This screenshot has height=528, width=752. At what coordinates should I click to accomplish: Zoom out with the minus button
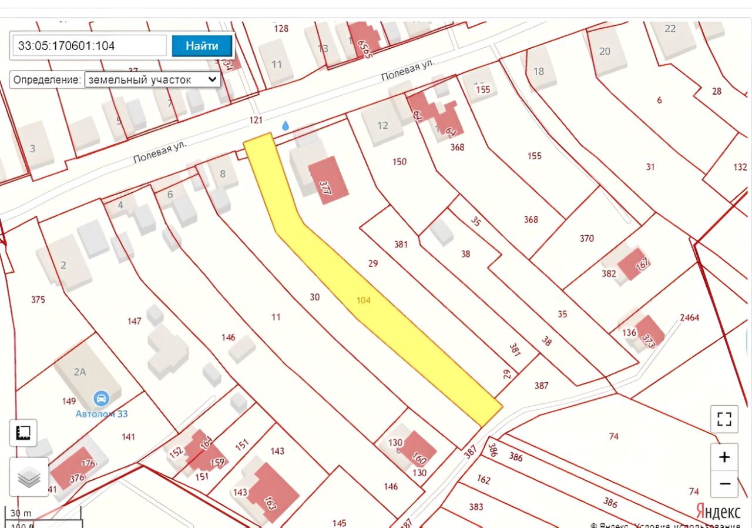724,484
